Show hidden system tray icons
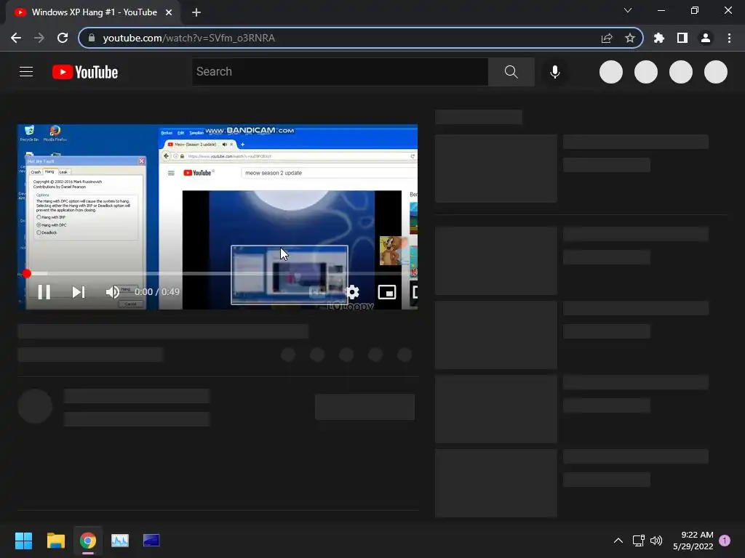 pos(618,541)
